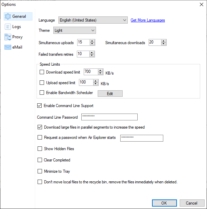Decrease download speed limit value
207x209 pixels.
(x=100, y=73)
